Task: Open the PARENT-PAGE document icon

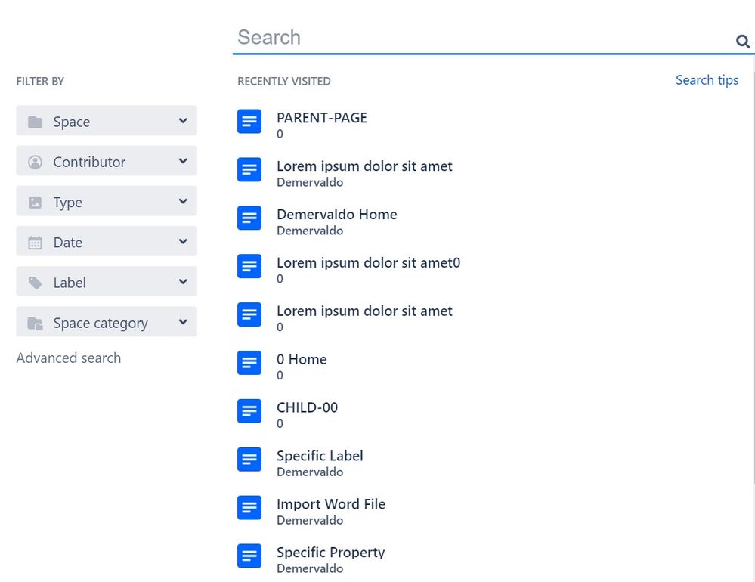Action: click(x=249, y=122)
